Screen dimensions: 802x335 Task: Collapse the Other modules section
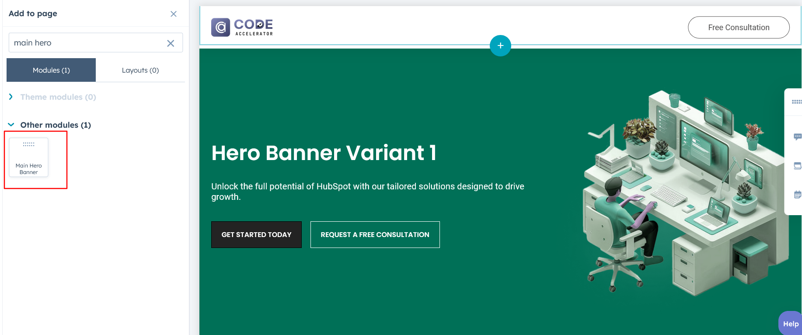11,125
